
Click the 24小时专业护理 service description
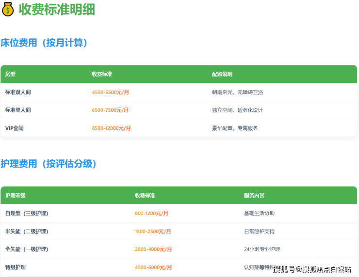tap(262, 249)
